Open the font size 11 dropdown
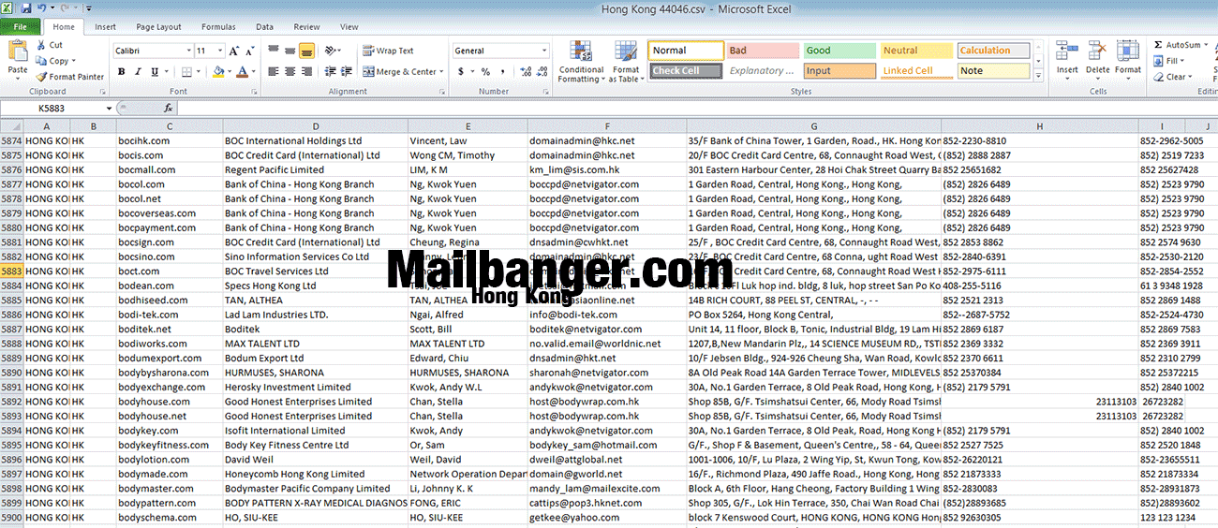 [x=221, y=51]
